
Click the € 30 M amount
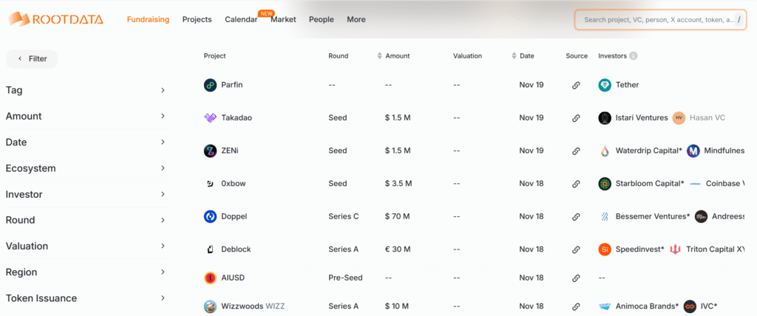click(398, 250)
